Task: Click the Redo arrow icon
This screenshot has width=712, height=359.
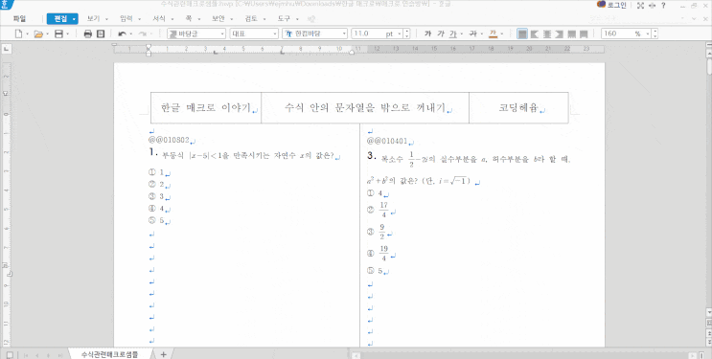Action: [142, 34]
